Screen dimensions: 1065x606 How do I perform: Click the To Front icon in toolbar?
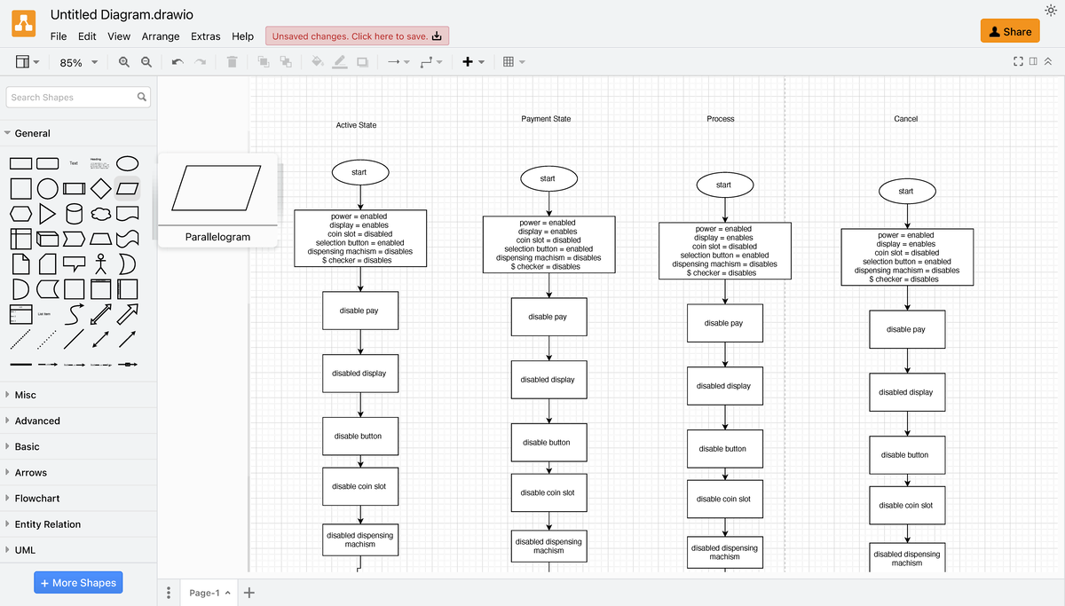pos(262,61)
